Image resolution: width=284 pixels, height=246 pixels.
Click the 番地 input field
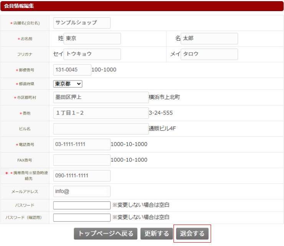click(x=101, y=113)
